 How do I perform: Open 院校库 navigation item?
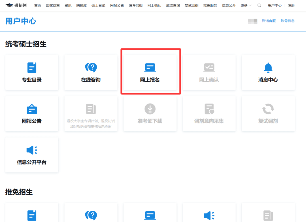(x=82, y=5)
